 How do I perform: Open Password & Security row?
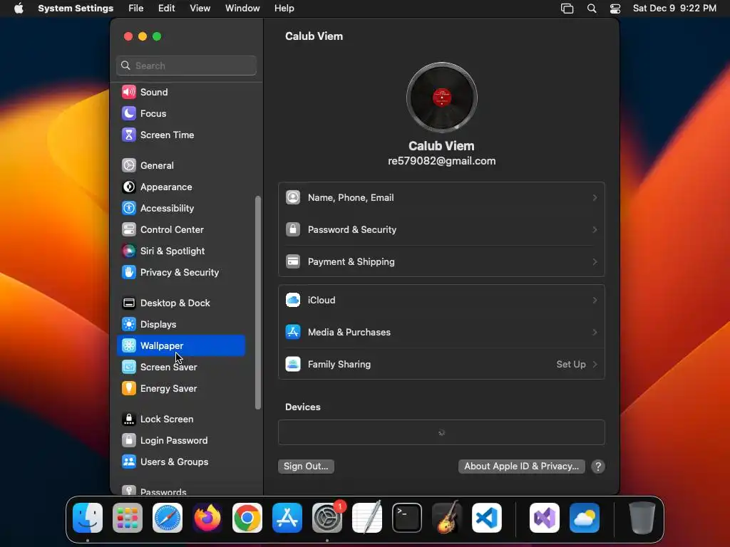[x=441, y=230]
